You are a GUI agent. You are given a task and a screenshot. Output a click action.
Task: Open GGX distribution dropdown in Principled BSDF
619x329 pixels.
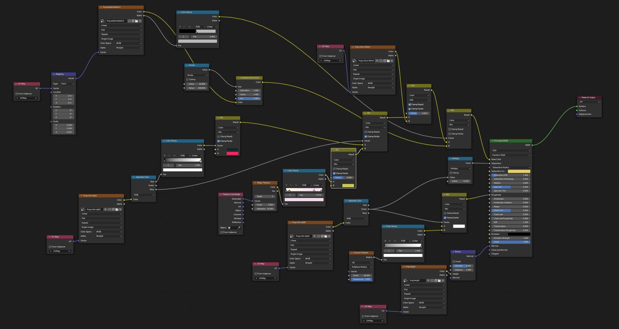tap(511, 150)
